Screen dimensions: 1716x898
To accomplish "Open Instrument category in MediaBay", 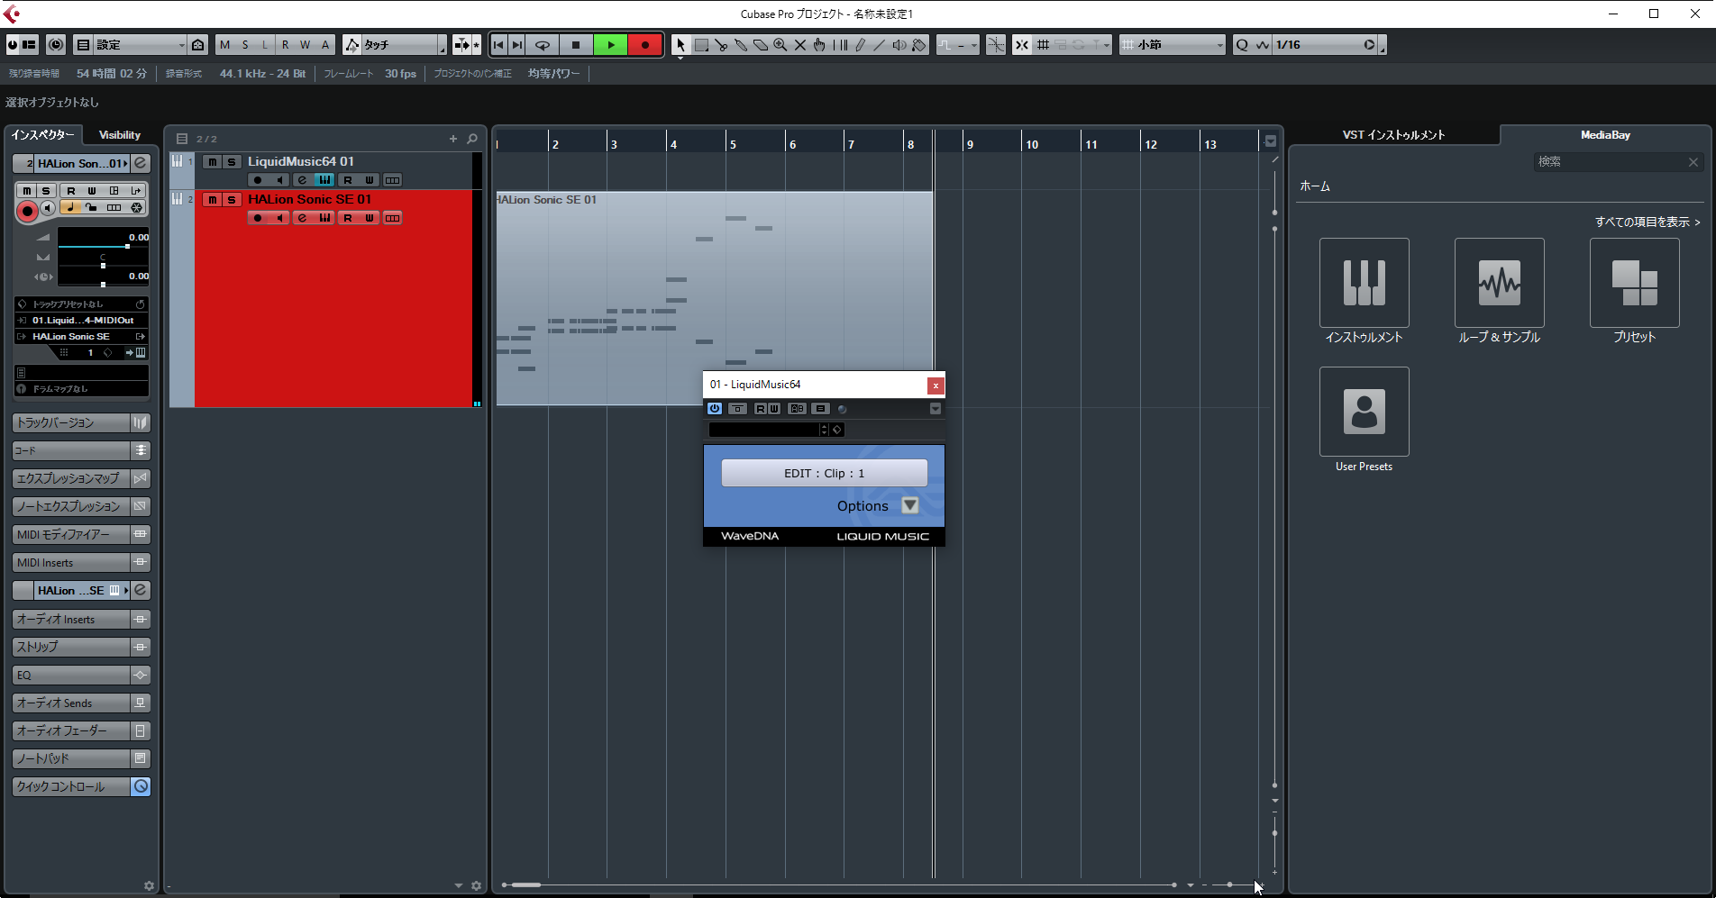I will [1364, 283].
